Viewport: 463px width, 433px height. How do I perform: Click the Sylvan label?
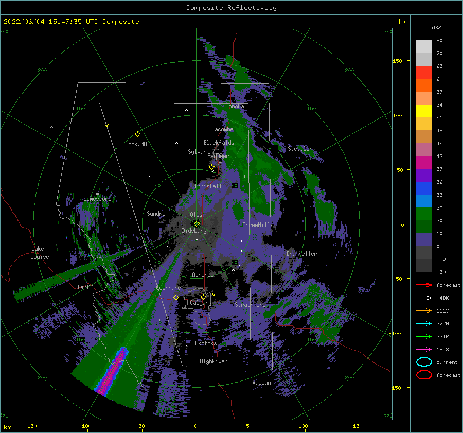point(197,152)
